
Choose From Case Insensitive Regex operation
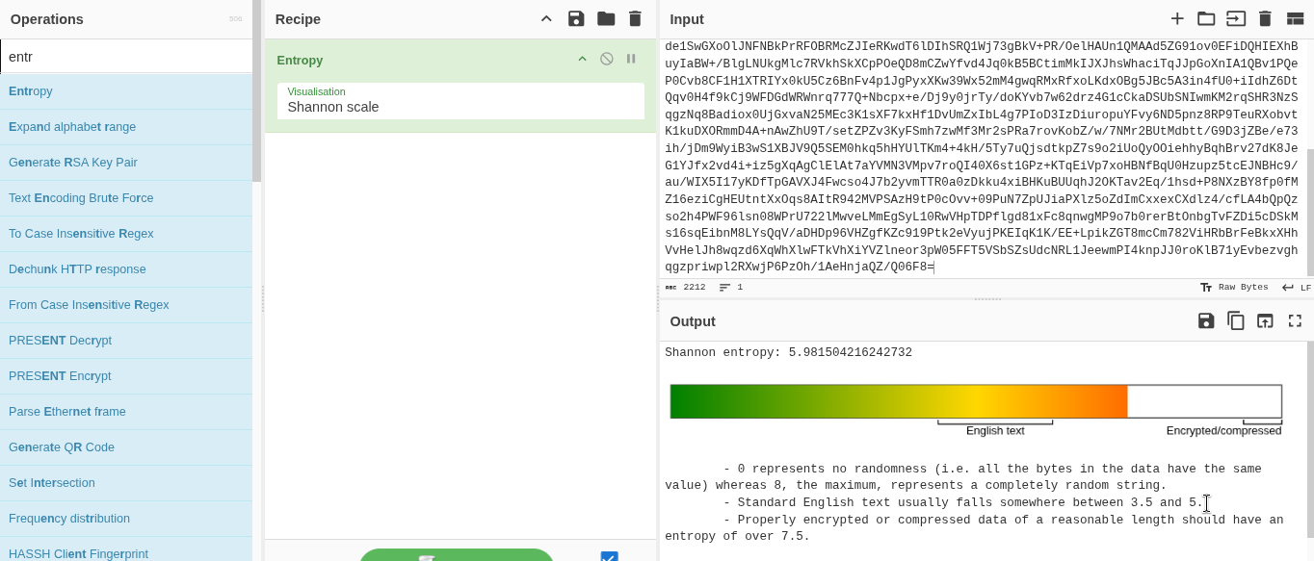[x=126, y=305]
